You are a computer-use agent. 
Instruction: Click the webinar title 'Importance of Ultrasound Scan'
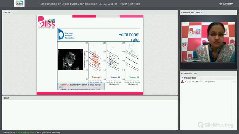tap(90, 4)
